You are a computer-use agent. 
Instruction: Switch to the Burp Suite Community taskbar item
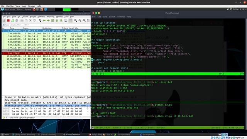(25, 134)
